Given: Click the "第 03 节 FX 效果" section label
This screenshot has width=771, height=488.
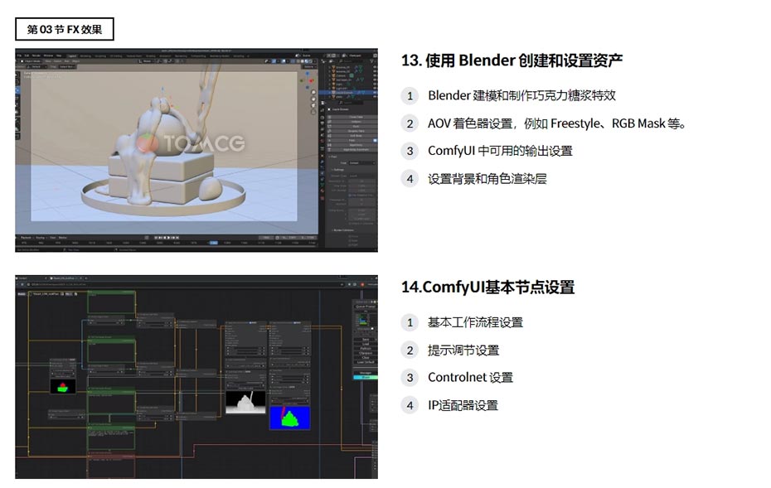Looking at the screenshot, I should point(65,29).
